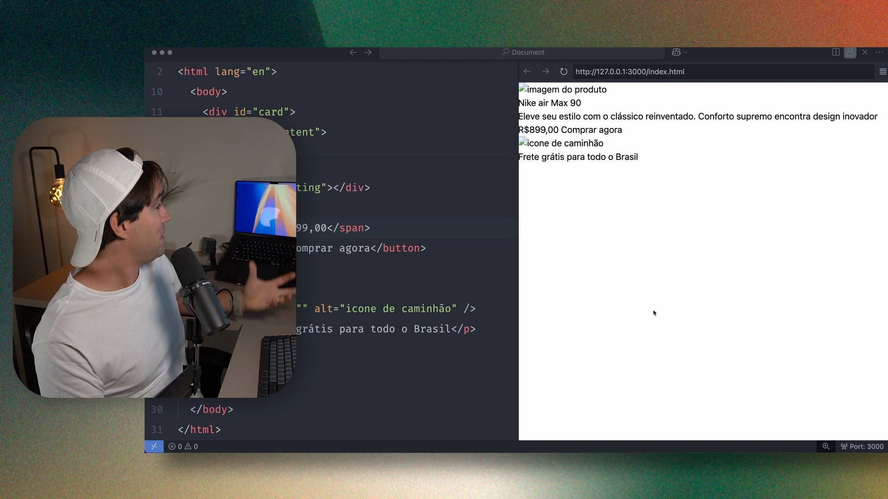This screenshot has height=499, width=888.
Task: Go forward in the preview browser
Action: (545, 72)
